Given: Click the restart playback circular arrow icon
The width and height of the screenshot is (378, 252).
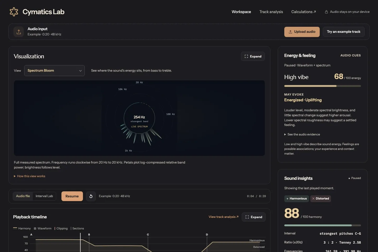Looking at the screenshot, I should click(x=91, y=196).
